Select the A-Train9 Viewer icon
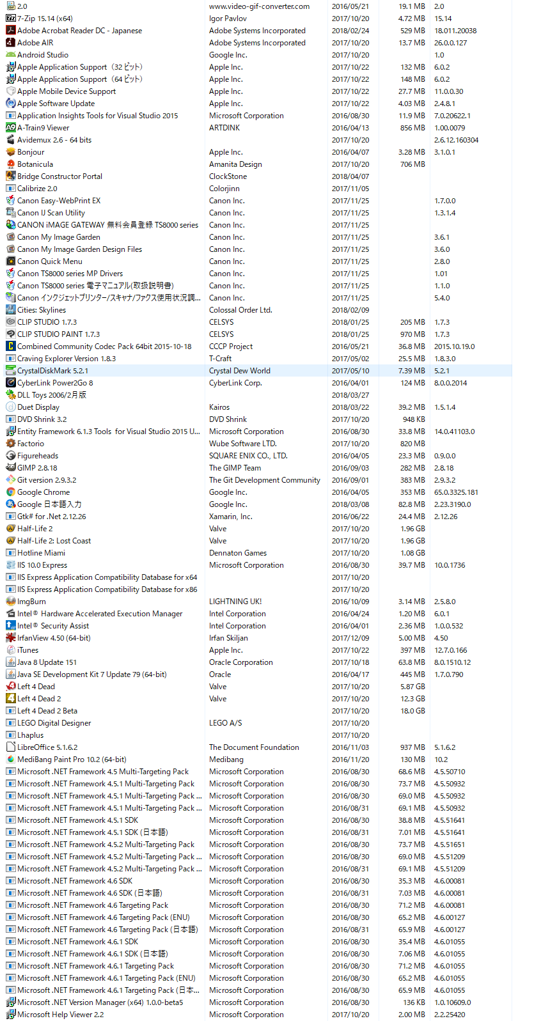 pyautogui.click(x=10, y=127)
